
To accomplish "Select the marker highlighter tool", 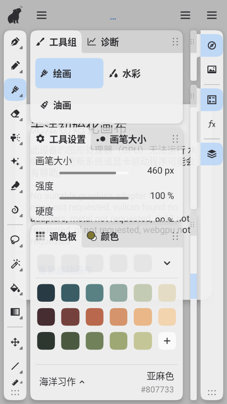I will [x=15, y=186].
